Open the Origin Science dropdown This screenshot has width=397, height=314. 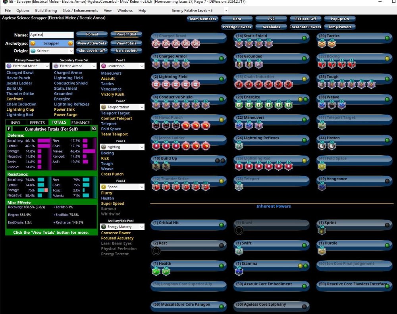51,51
